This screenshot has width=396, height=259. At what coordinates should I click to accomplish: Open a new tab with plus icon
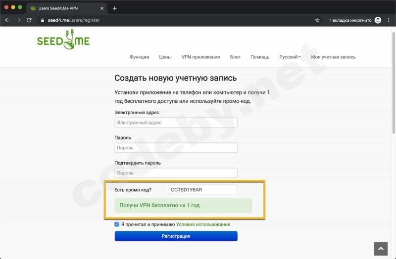(115, 8)
